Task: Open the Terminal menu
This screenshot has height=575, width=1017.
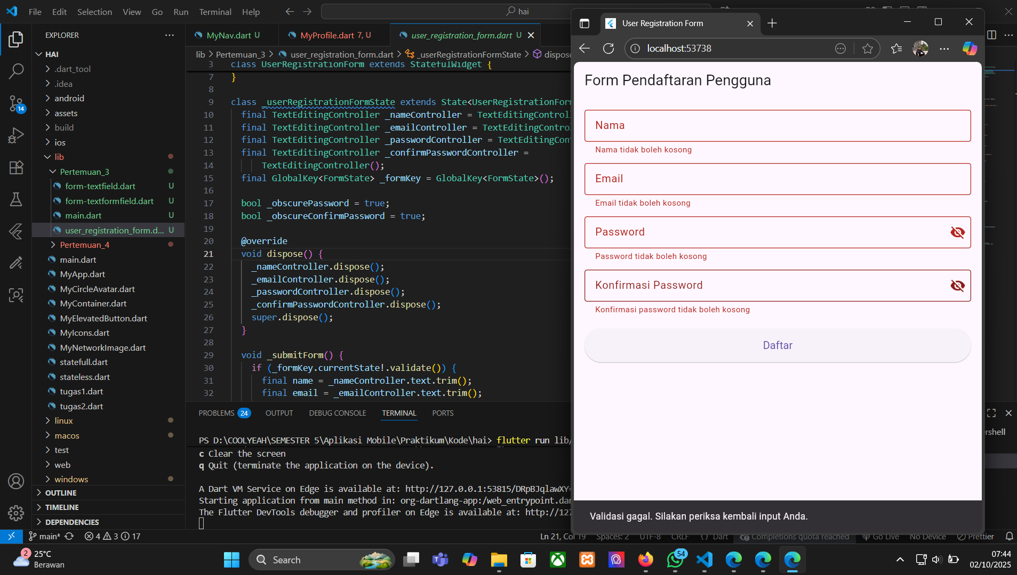Action: click(x=215, y=12)
